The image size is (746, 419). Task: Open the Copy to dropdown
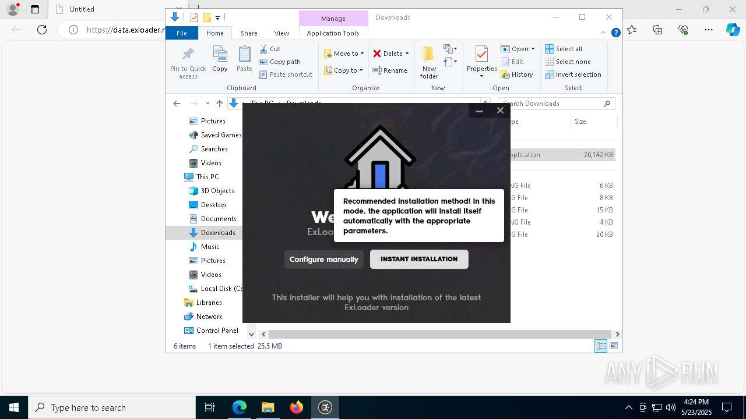(x=343, y=70)
